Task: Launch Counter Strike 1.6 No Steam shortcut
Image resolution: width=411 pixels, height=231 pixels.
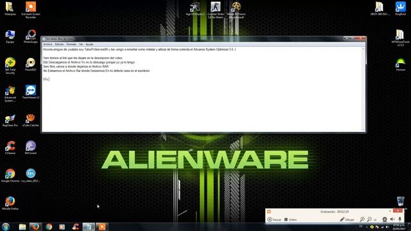Action: click(x=216, y=10)
